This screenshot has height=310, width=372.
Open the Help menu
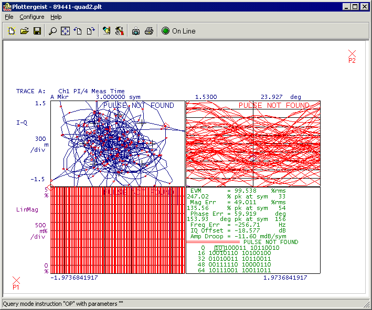coord(56,17)
